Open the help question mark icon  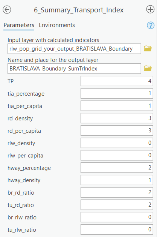click(151, 25)
